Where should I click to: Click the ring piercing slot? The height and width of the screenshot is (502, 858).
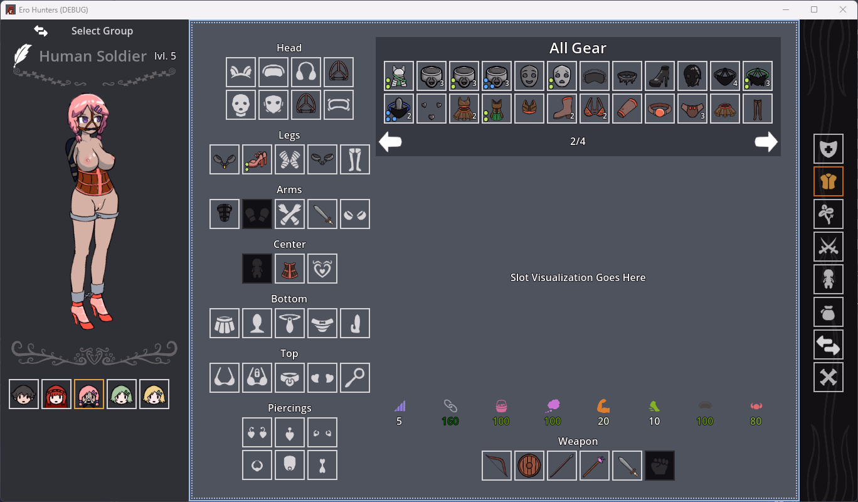(257, 465)
